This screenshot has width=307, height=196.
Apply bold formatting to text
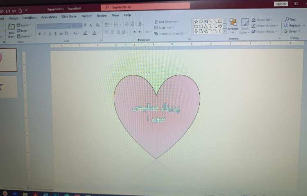tap(40, 33)
